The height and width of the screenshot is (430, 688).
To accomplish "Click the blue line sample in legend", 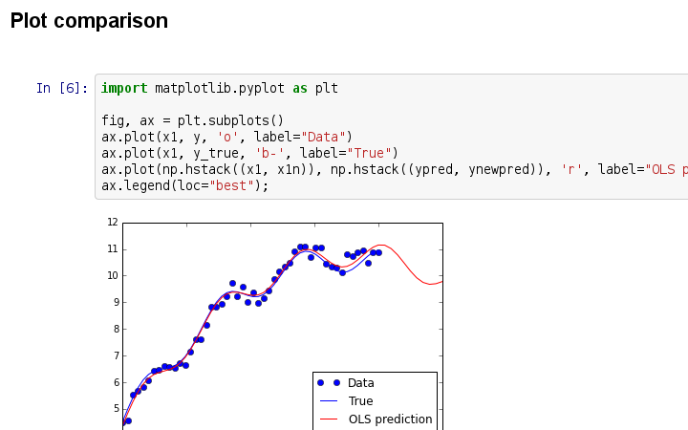I will coord(329,401).
